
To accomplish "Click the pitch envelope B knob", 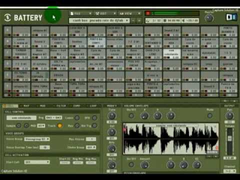I will [x=183, y=165].
